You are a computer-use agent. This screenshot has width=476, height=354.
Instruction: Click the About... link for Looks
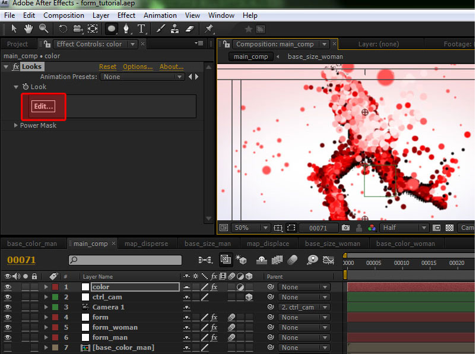(x=172, y=67)
